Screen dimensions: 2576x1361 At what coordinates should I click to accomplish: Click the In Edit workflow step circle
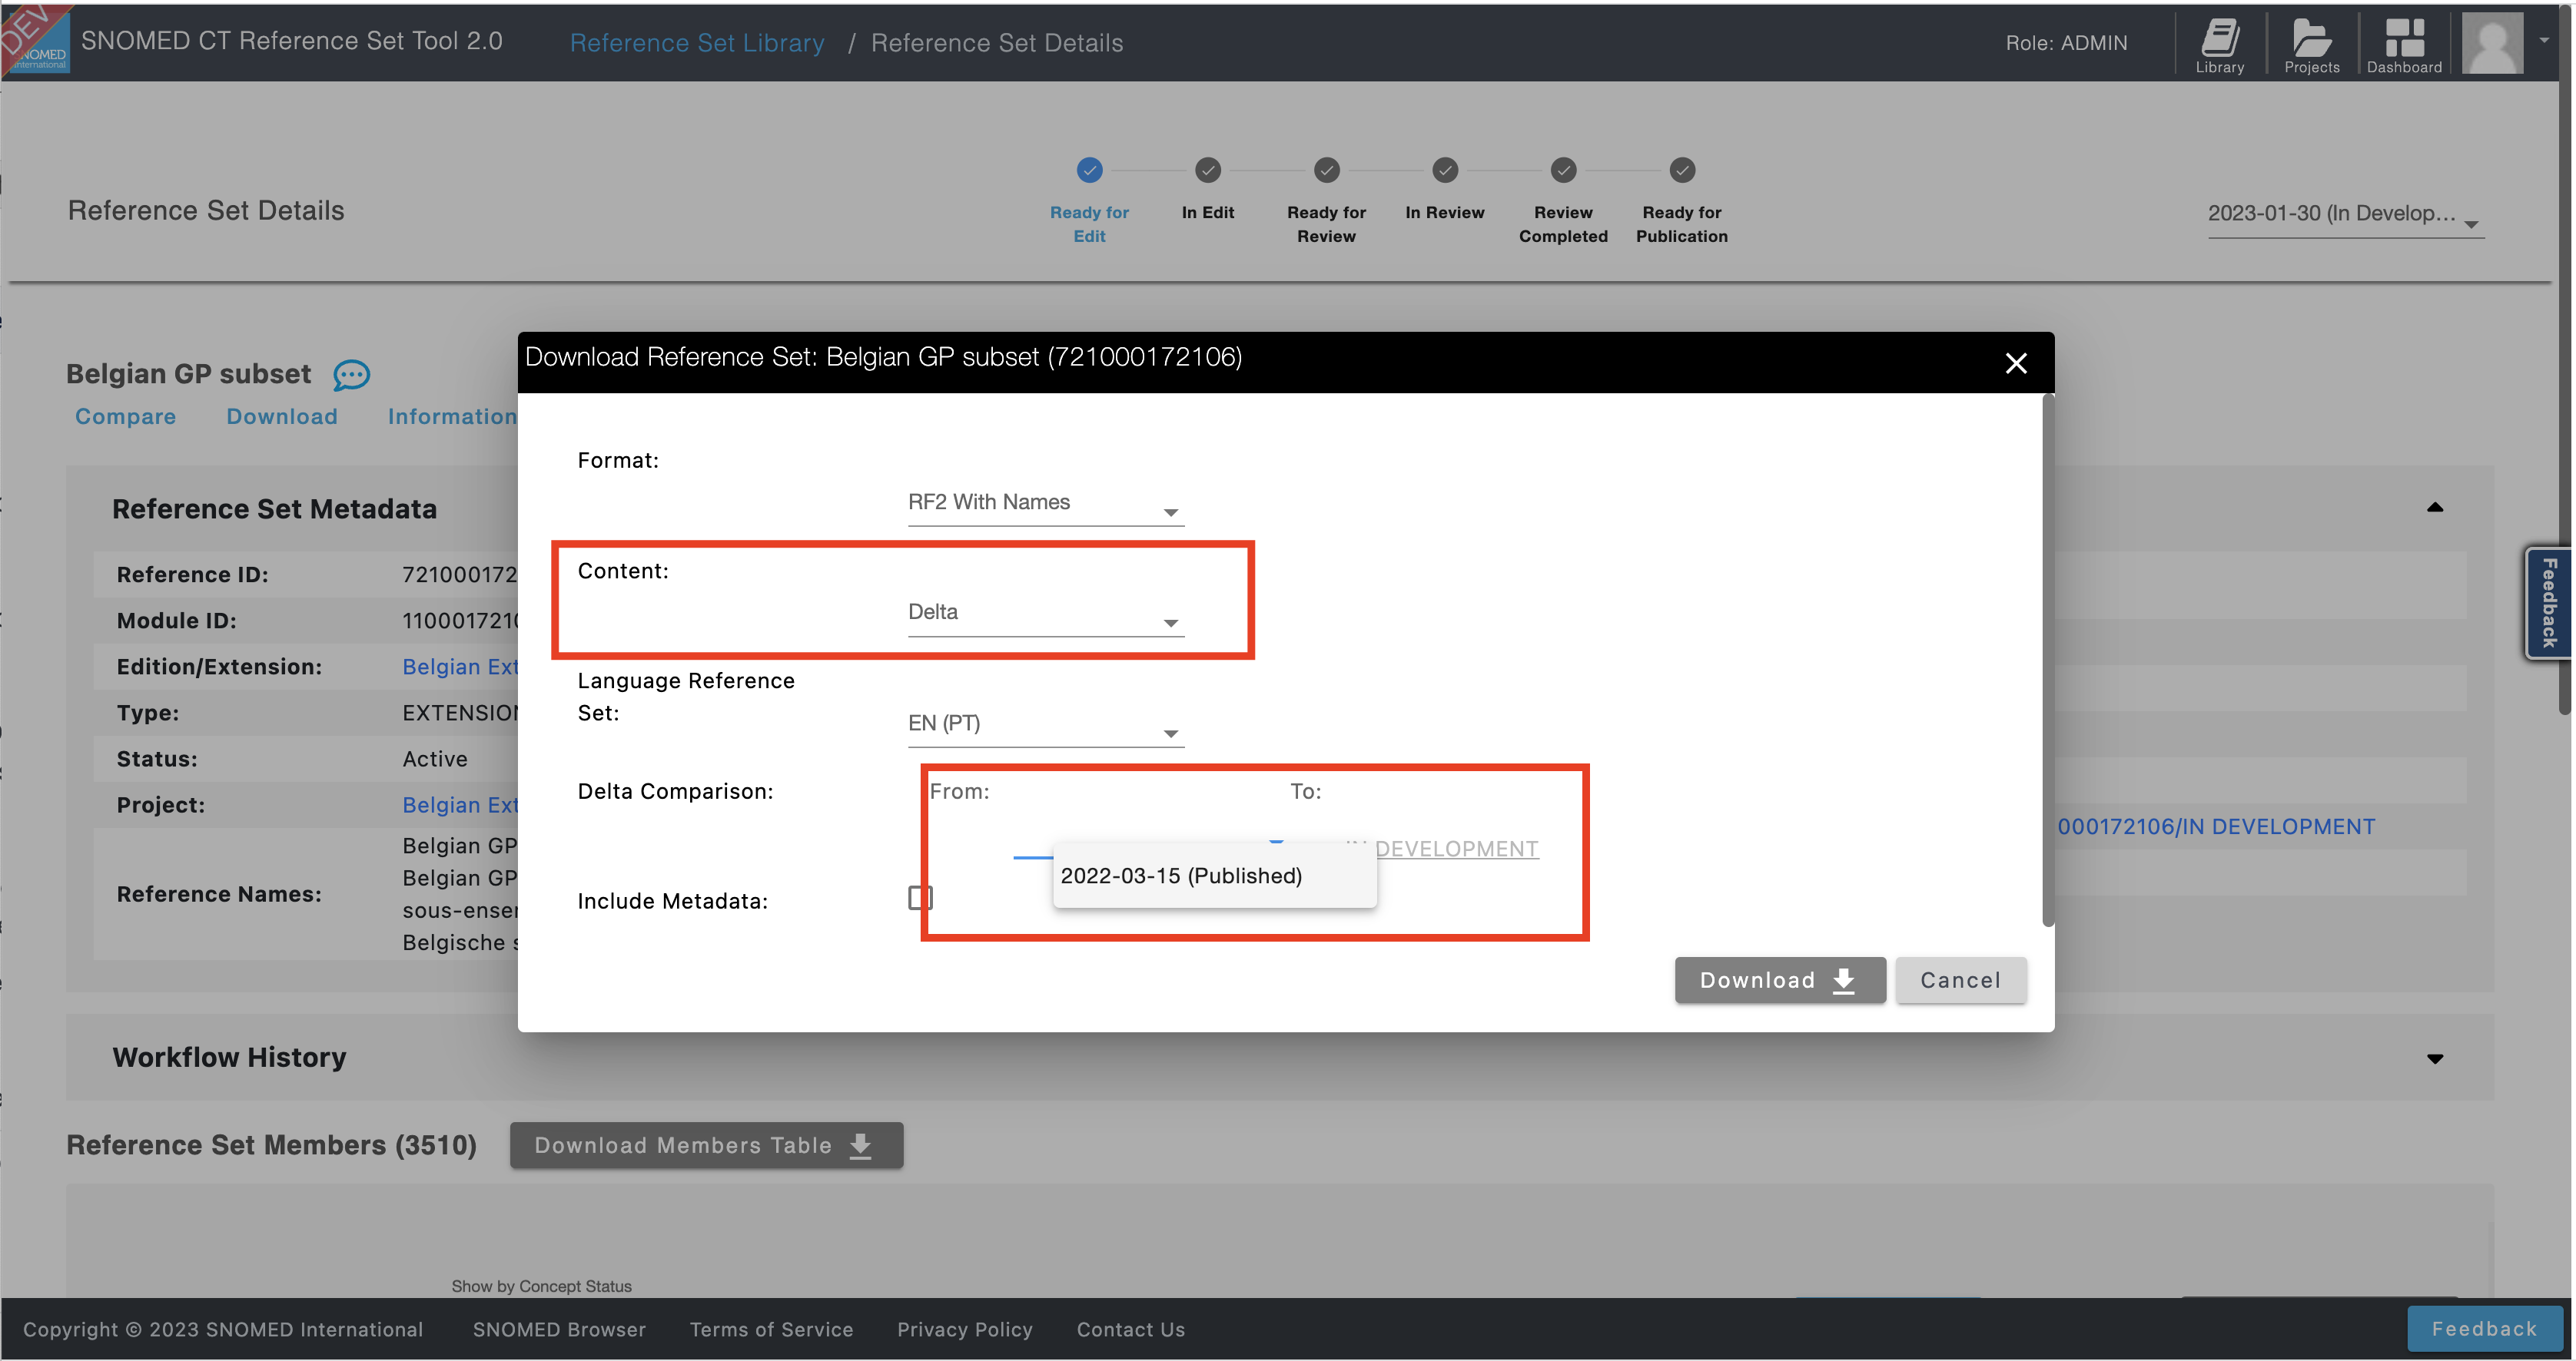click(1208, 170)
